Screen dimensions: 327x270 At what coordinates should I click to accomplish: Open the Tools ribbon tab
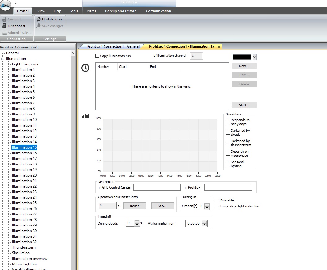tap(74, 11)
